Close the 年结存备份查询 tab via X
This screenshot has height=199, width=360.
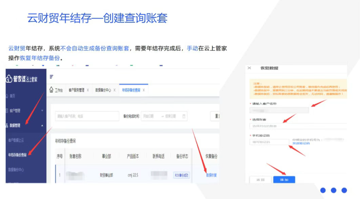coord(144,90)
